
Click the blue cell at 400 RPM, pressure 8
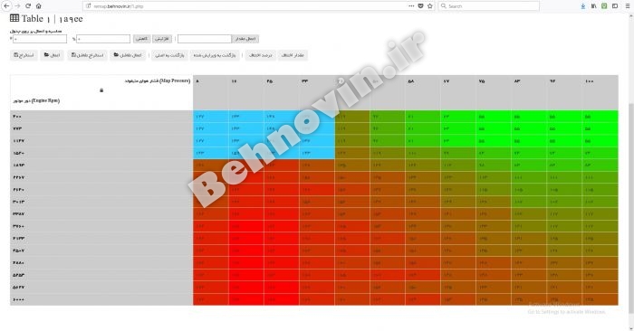(211, 117)
